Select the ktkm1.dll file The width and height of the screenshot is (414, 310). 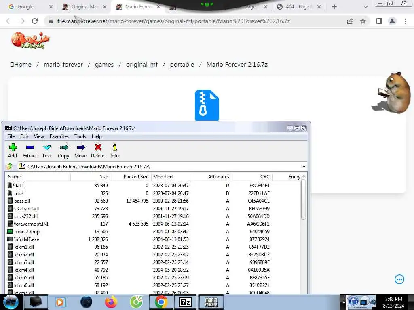(x=152, y=247)
